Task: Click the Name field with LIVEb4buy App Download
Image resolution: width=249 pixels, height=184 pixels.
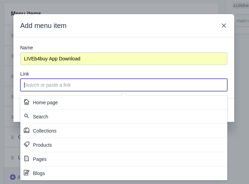Action: (x=124, y=59)
